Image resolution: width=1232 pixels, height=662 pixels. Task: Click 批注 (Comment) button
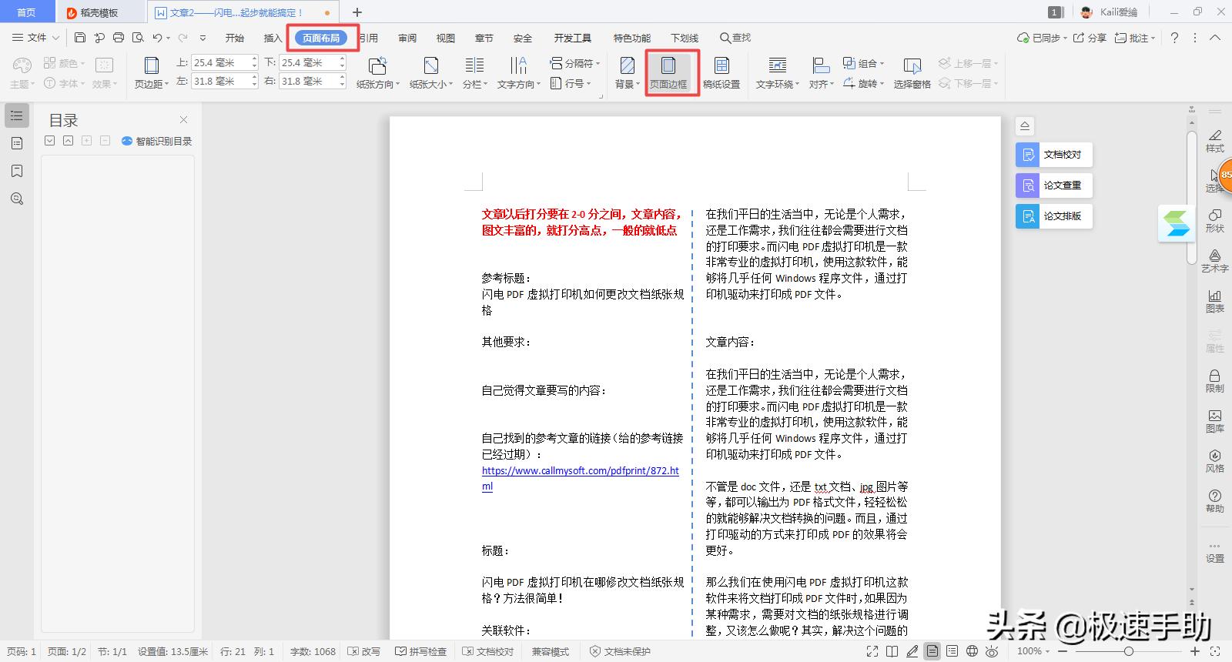(1135, 38)
